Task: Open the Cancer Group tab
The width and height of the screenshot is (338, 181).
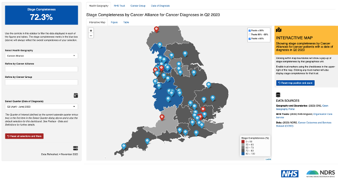Action: [x=138, y=6]
